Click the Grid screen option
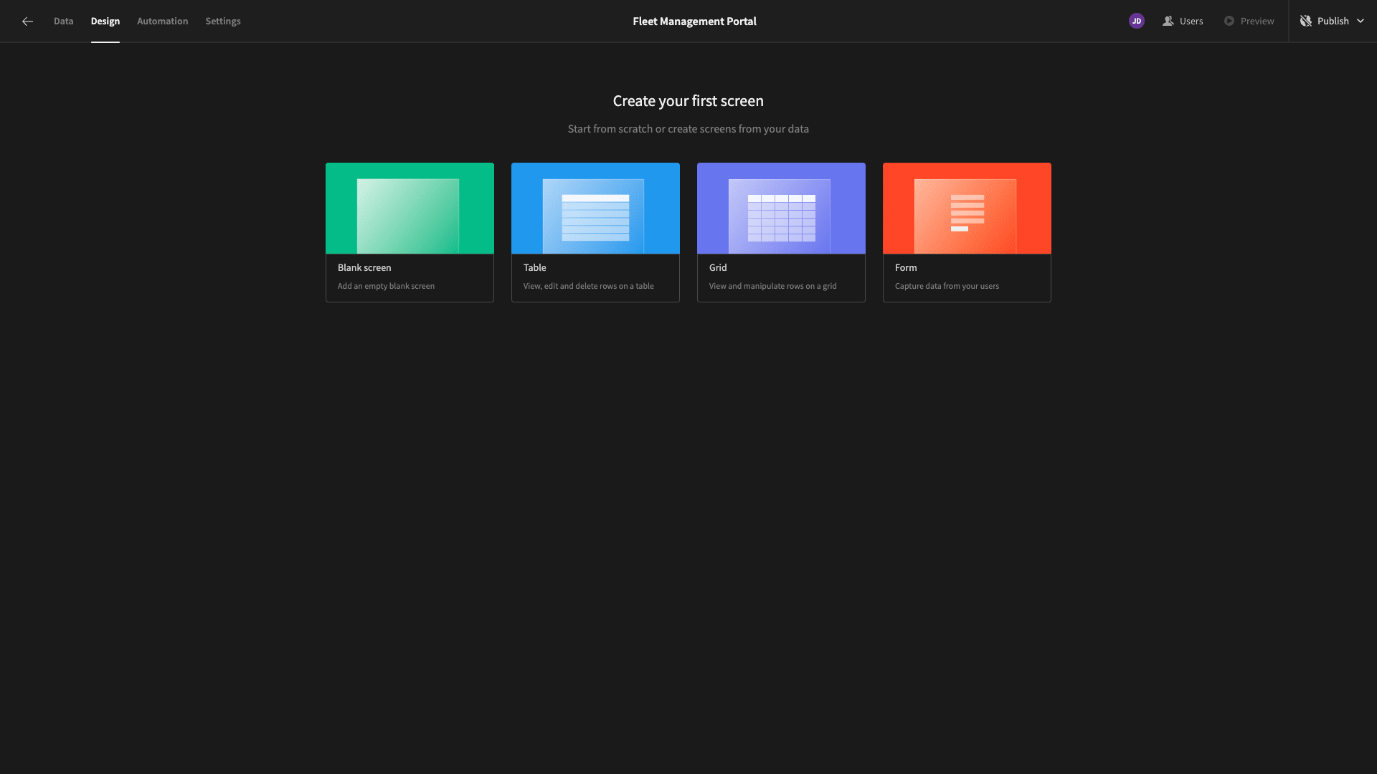This screenshot has height=774, width=1377. pyautogui.click(x=781, y=231)
